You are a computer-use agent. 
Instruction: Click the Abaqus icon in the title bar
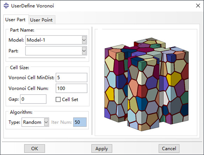[x=6, y=6]
